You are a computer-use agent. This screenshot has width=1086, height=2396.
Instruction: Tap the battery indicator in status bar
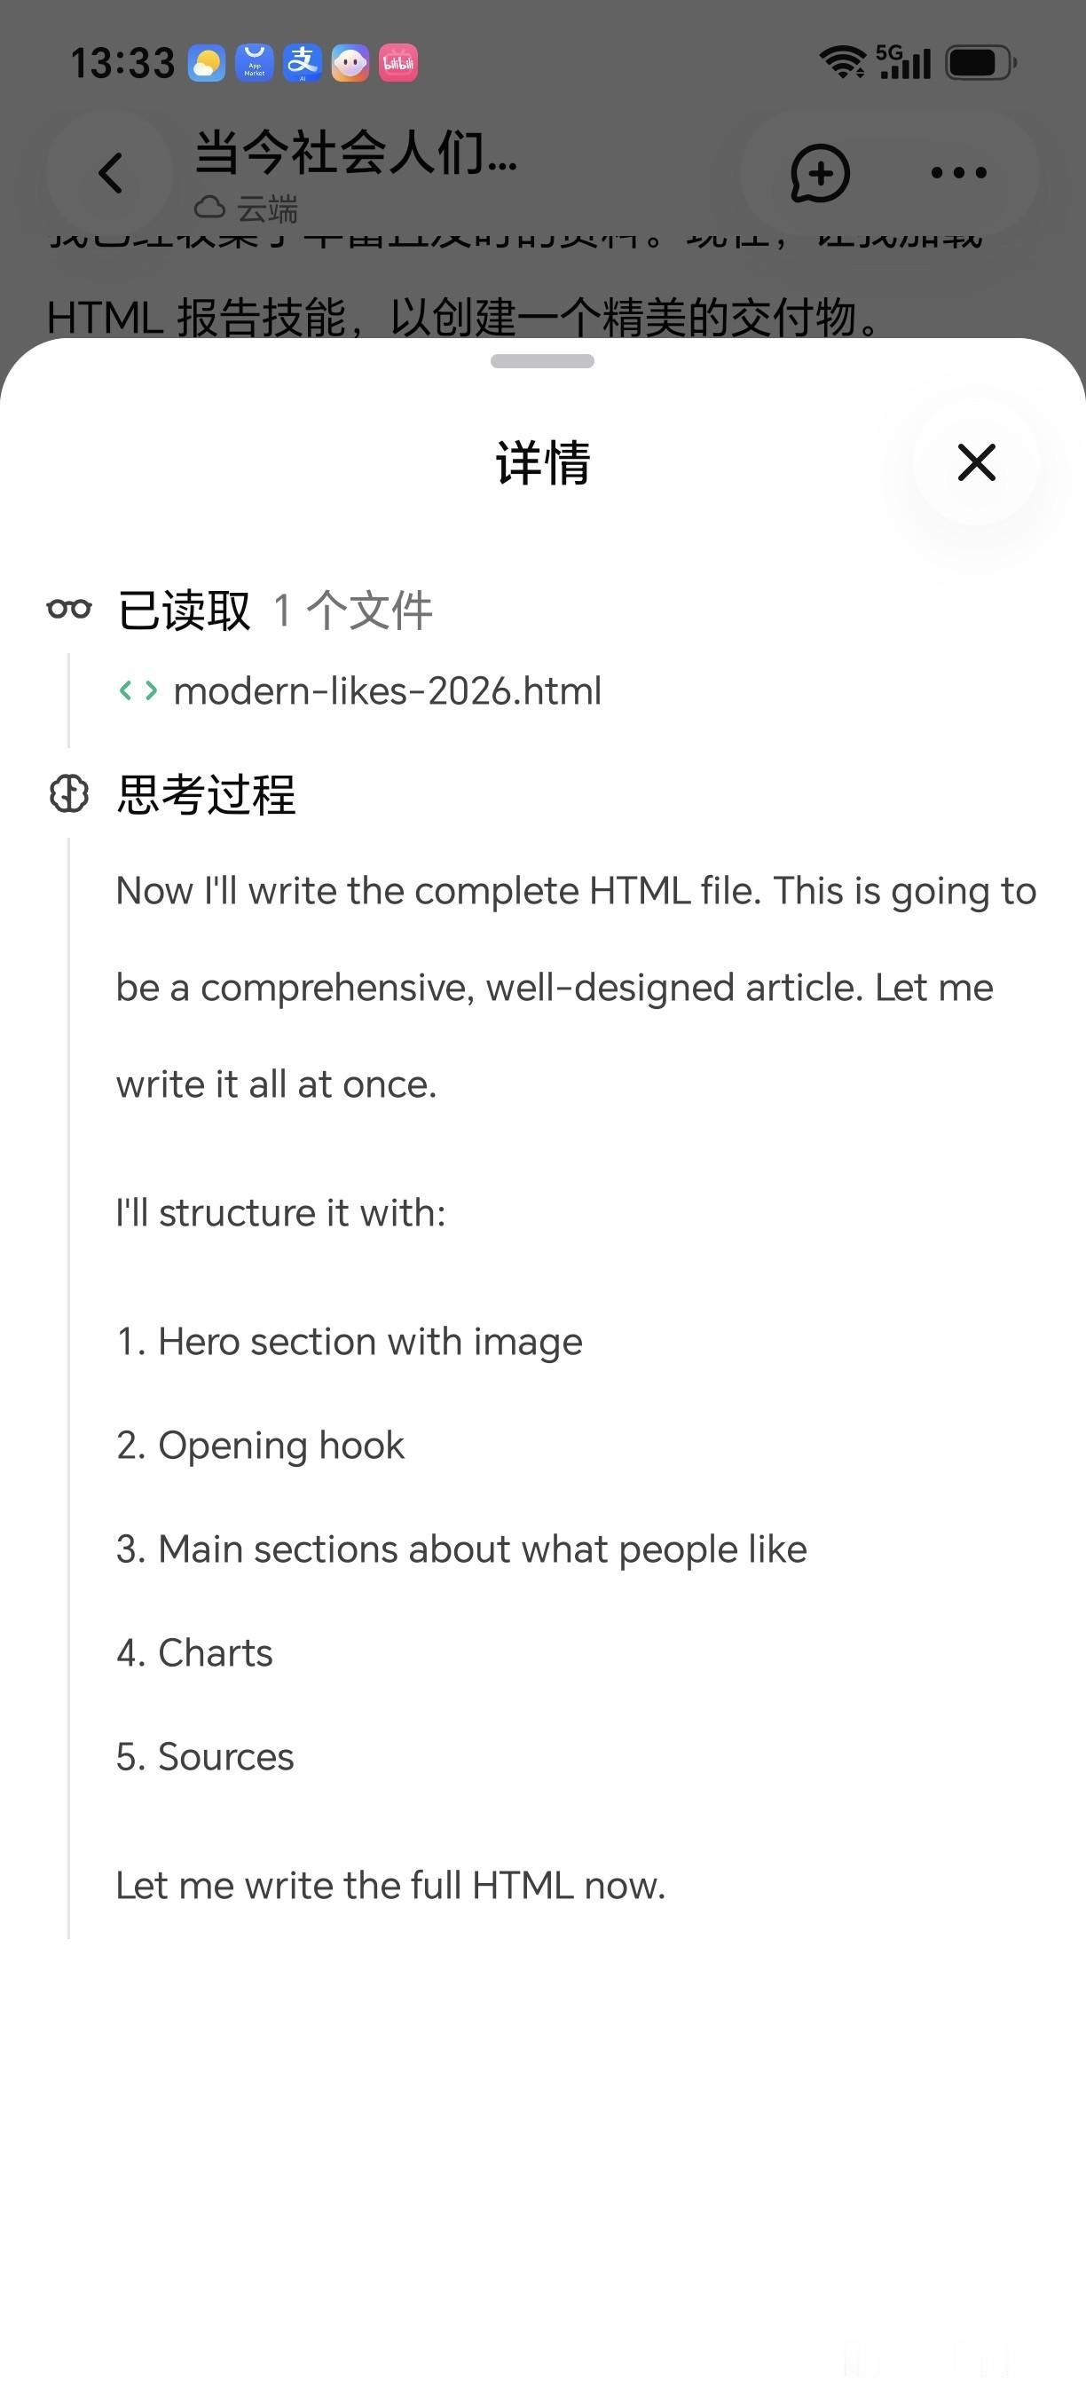tap(982, 63)
